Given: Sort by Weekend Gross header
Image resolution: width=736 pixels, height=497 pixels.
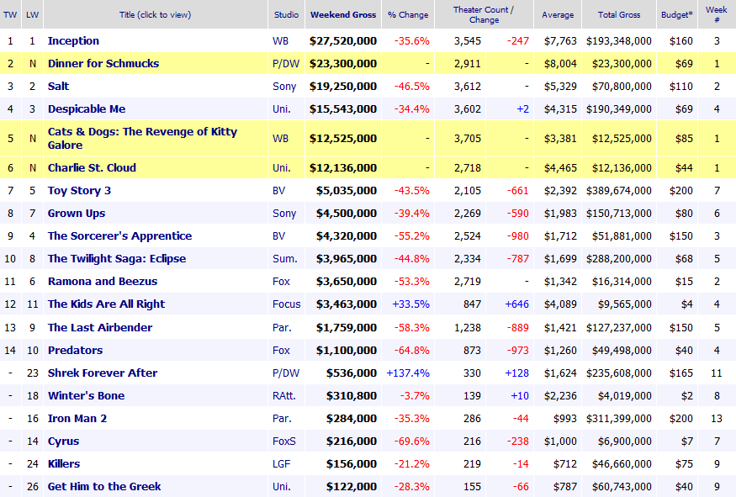Looking at the screenshot, I should (343, 14).
